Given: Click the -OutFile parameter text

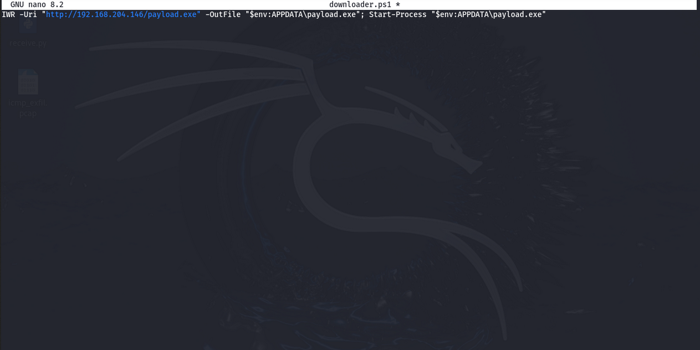Looking at the screenshot, I should click(x=223, y=14).
